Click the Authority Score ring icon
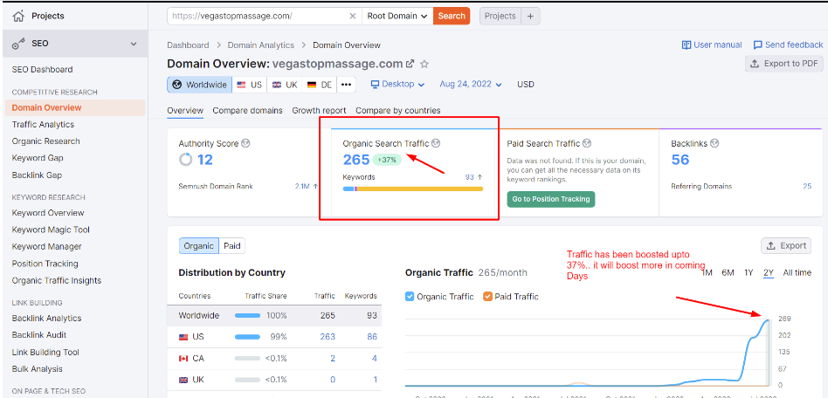This screenshot has width=828, height=398. 185,160
